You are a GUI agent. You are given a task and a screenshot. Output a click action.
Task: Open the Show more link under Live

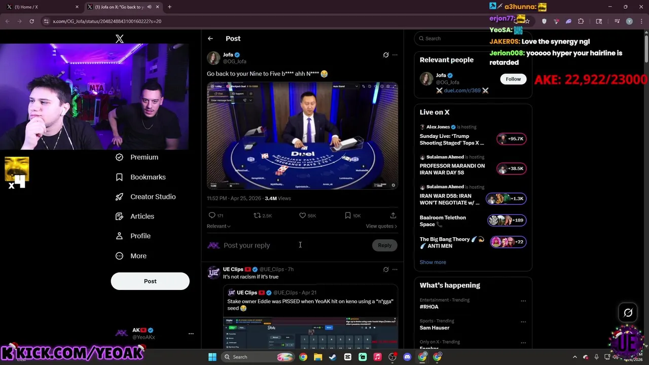(x=433, y=262)
